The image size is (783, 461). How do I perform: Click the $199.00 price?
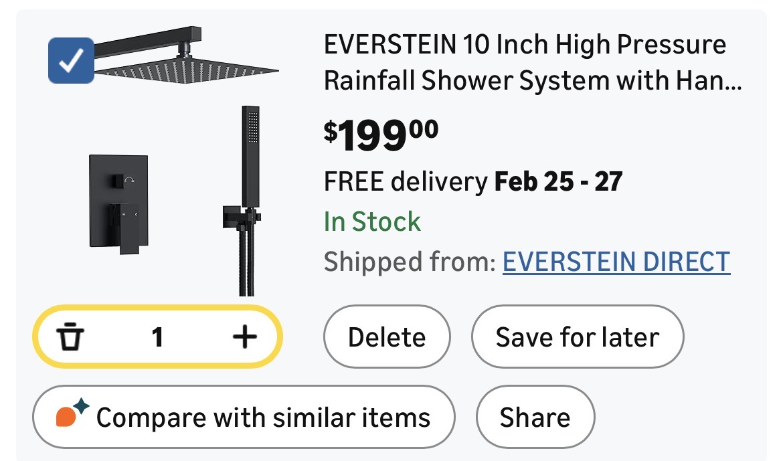pyautogui.click(x=381, y=134)
